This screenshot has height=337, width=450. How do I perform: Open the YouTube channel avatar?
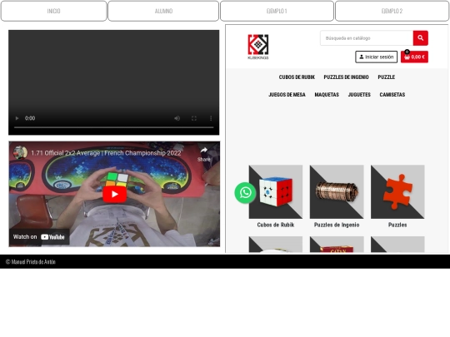[x=20, y=153]
